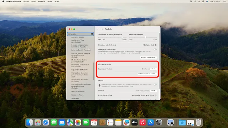
Task: Launch Music app in the Dock
Action: pos(142,122)
